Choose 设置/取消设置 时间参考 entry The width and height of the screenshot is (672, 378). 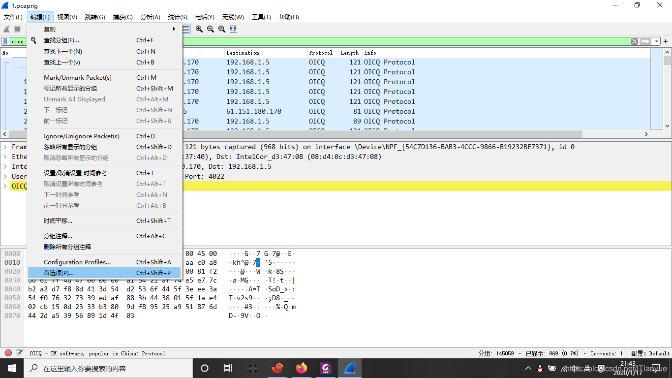(105, 173)
